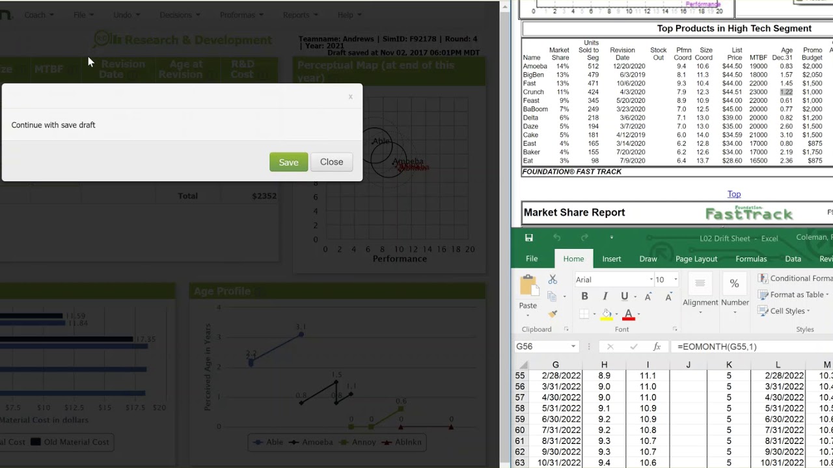This screenshot has width=833, height=468.
Task: Switch to the Home ribbon tab
Action: pyautogui.click(x=573, y=259)
